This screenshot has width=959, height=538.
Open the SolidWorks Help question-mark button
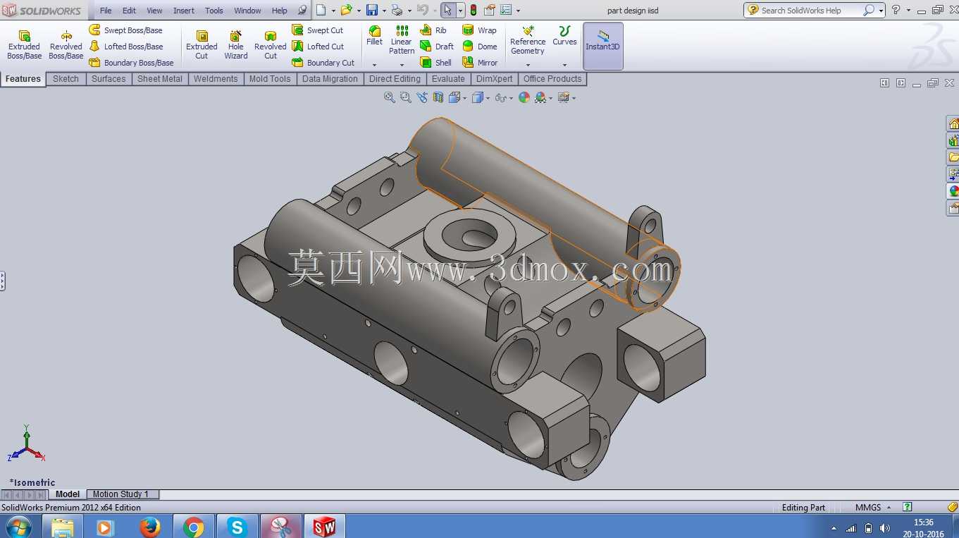point(896,11)
